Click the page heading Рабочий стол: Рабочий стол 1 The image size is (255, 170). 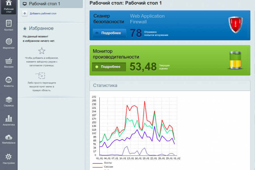[126, 3]
